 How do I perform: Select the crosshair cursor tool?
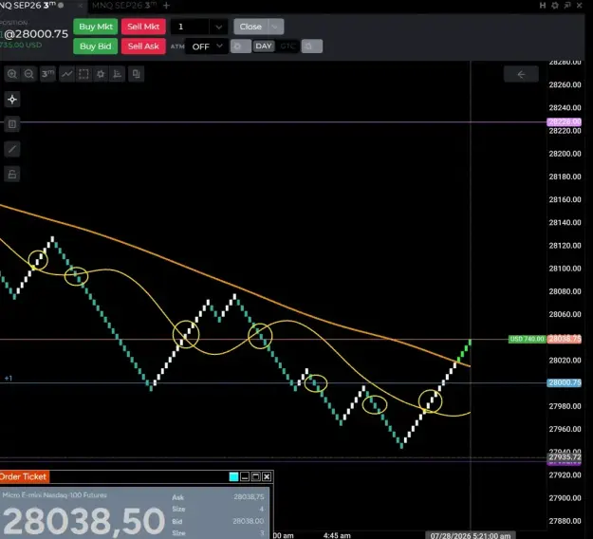(x=12, y=100)
